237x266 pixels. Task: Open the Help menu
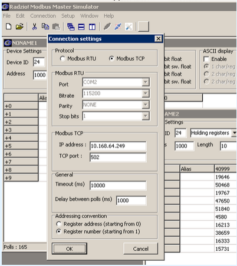pyautogui.click(x=109, y=16)
